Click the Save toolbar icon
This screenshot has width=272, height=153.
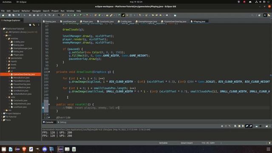click(x=9, y=15)
